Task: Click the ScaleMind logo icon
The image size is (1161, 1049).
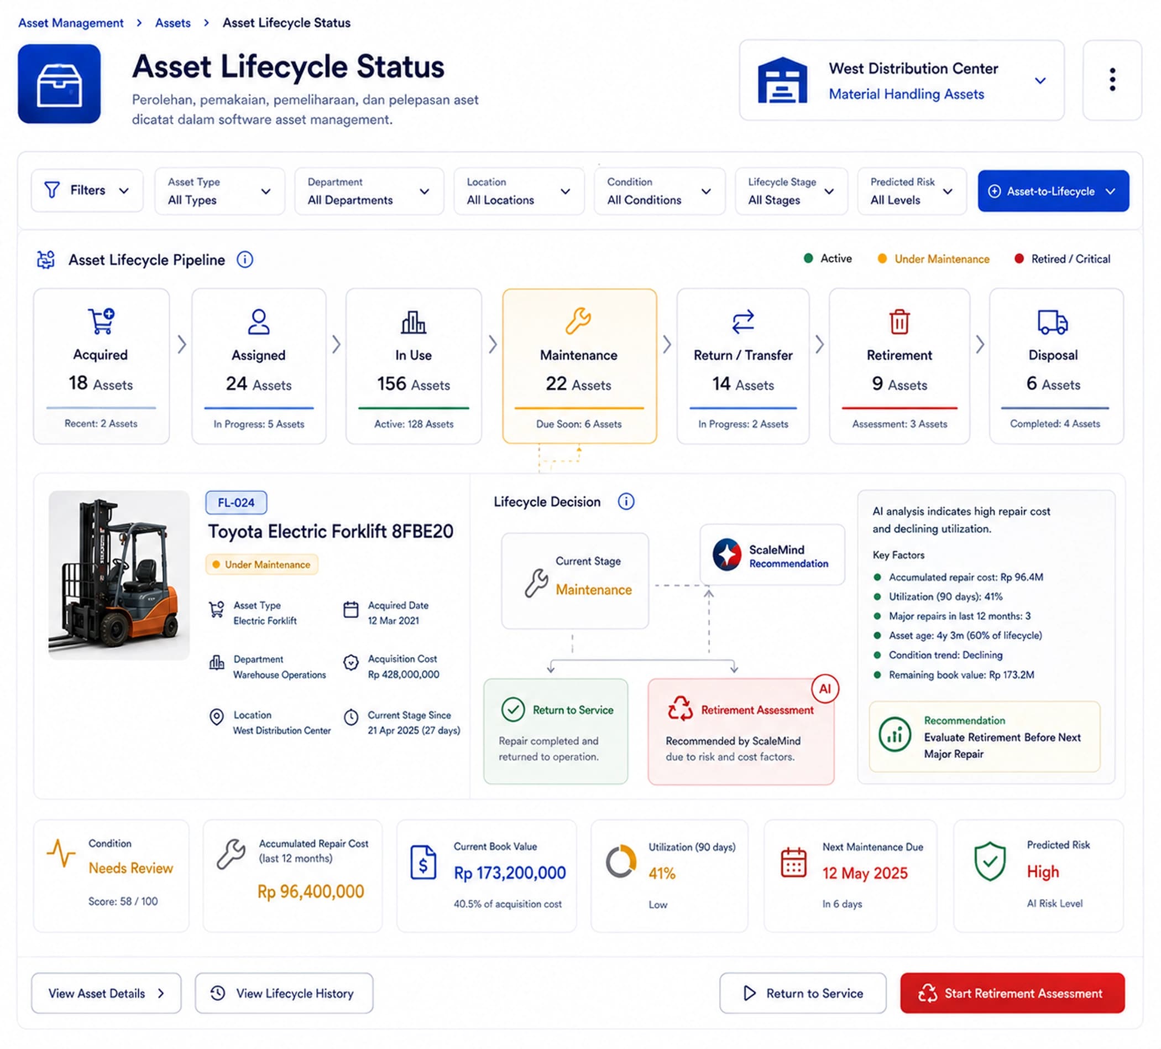Action: click(727, 554)
